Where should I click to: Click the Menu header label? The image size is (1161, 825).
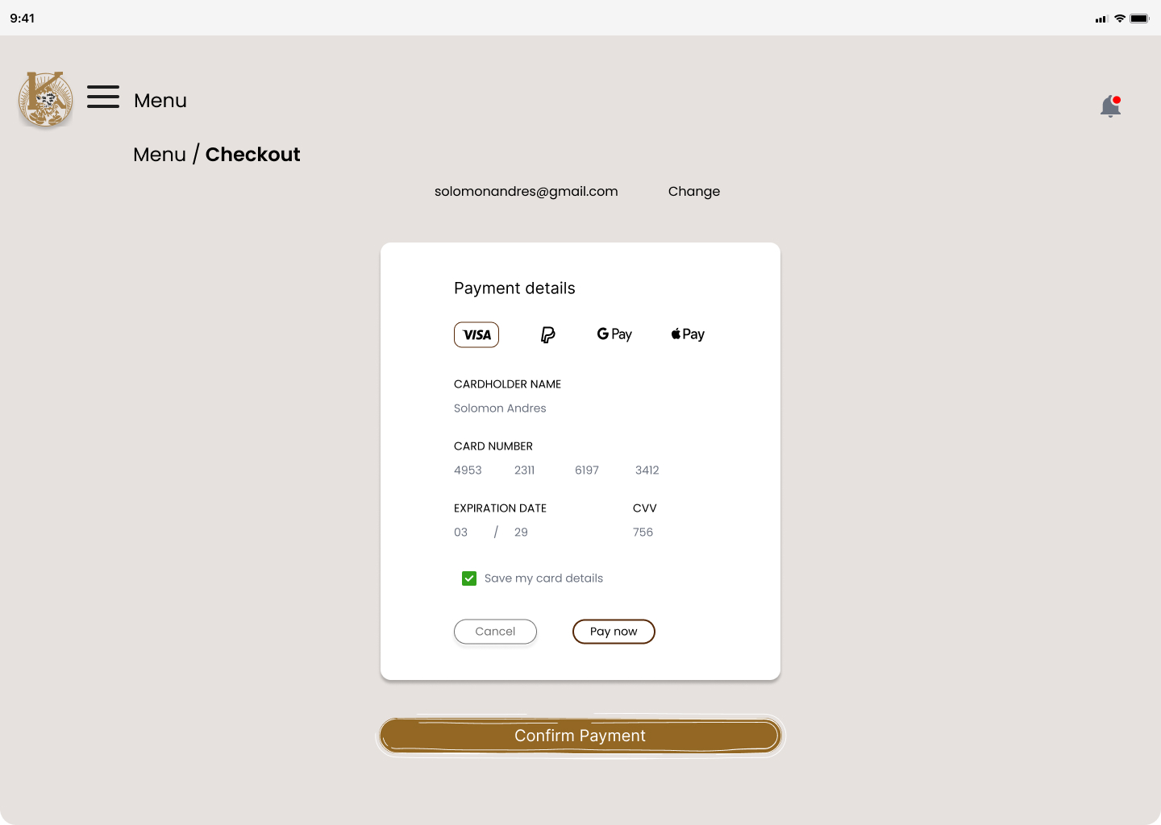[160, 101]
